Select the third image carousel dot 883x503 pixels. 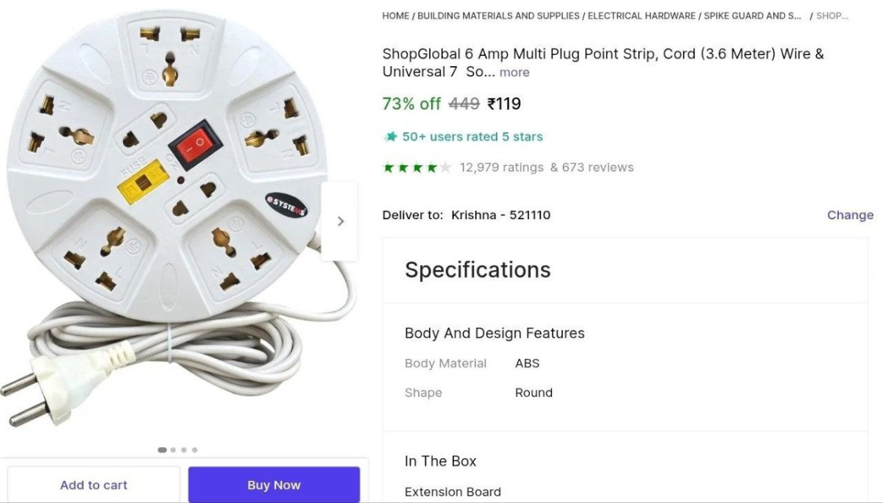point(184,450)
